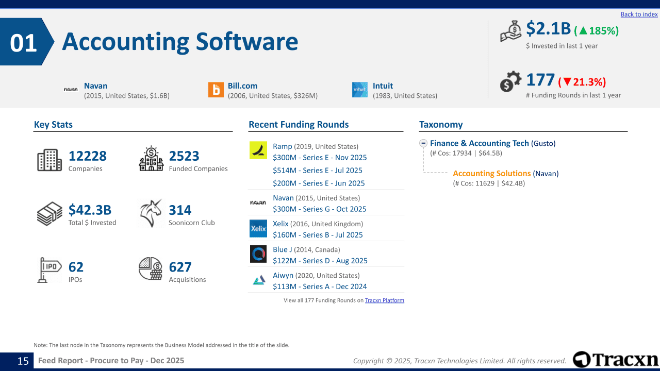Click the IPO signpost icon

[x=49, y=270]
